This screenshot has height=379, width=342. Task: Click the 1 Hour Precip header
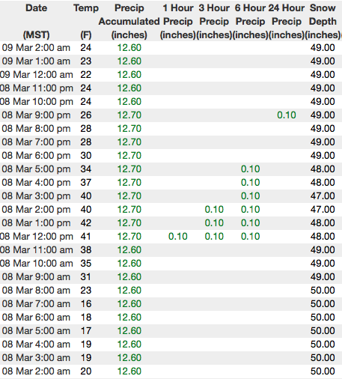[178, 21]
